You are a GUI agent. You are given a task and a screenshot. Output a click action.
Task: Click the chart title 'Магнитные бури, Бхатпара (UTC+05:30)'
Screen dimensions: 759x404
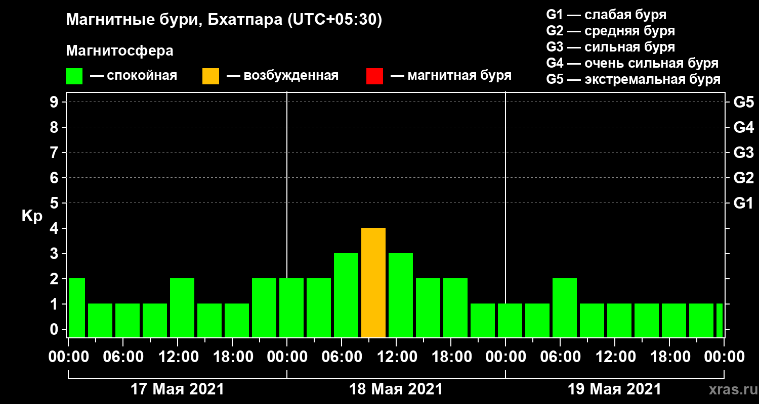(224, 21)
